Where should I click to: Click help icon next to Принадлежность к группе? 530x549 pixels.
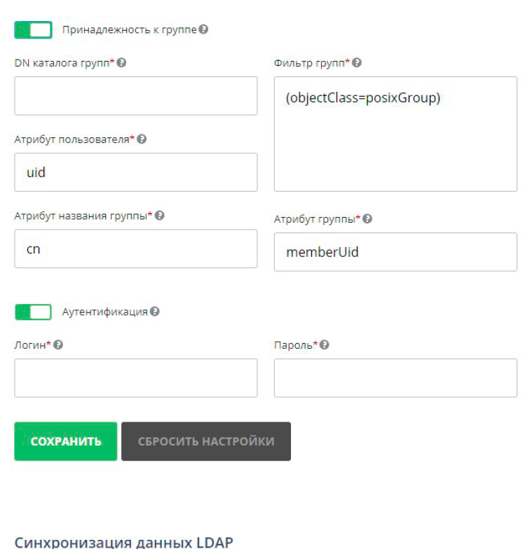(203, 30)
